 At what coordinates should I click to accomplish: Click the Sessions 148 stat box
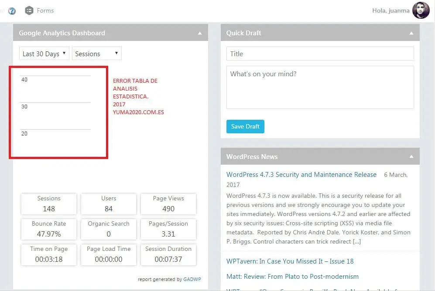point(49,204)
